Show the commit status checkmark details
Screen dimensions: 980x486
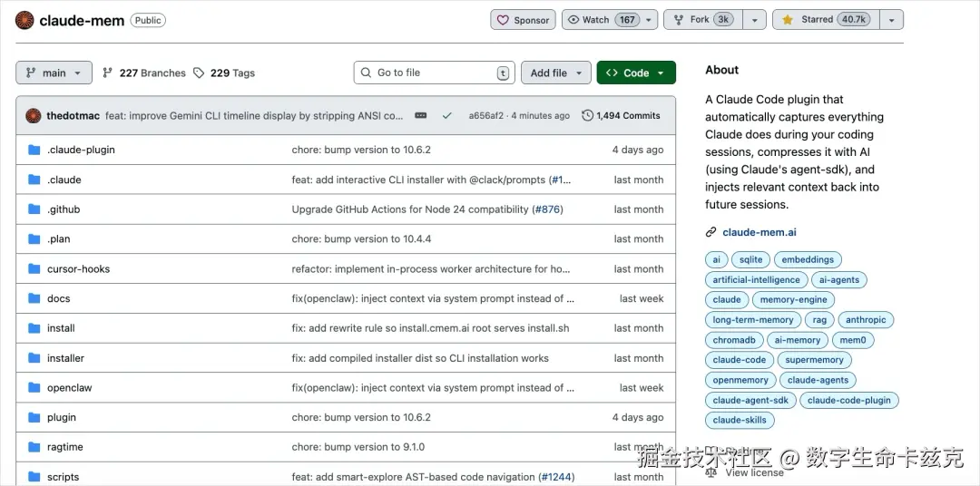(x=446, y=115)
